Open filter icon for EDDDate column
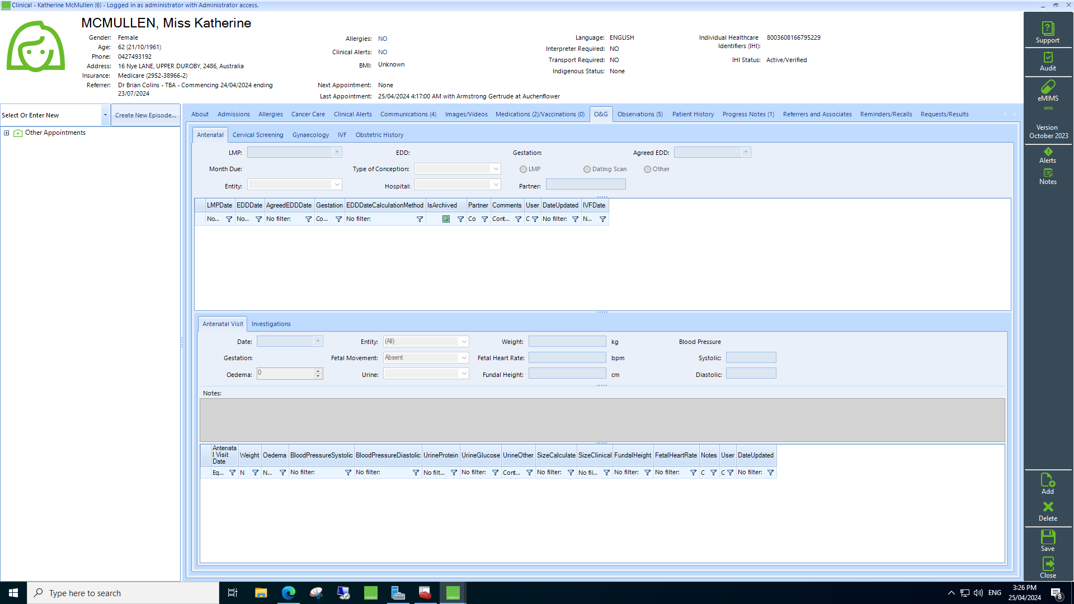Image resolution: width=1074 pixels, height=604 pixels. (x=258, y=219)
